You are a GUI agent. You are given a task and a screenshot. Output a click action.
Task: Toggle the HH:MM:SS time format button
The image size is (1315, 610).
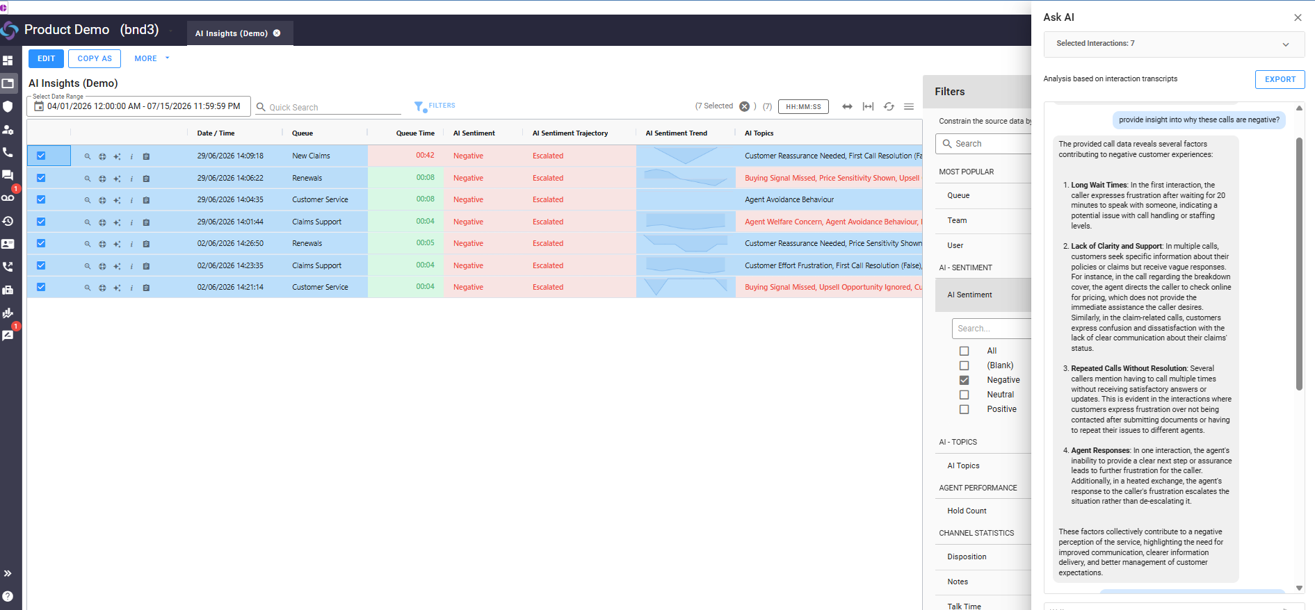[803, 107]
